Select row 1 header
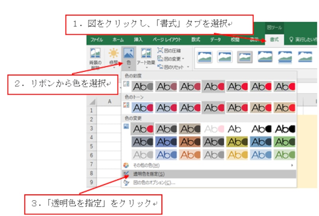The image size is (319, 216). [x=91, y=111]
